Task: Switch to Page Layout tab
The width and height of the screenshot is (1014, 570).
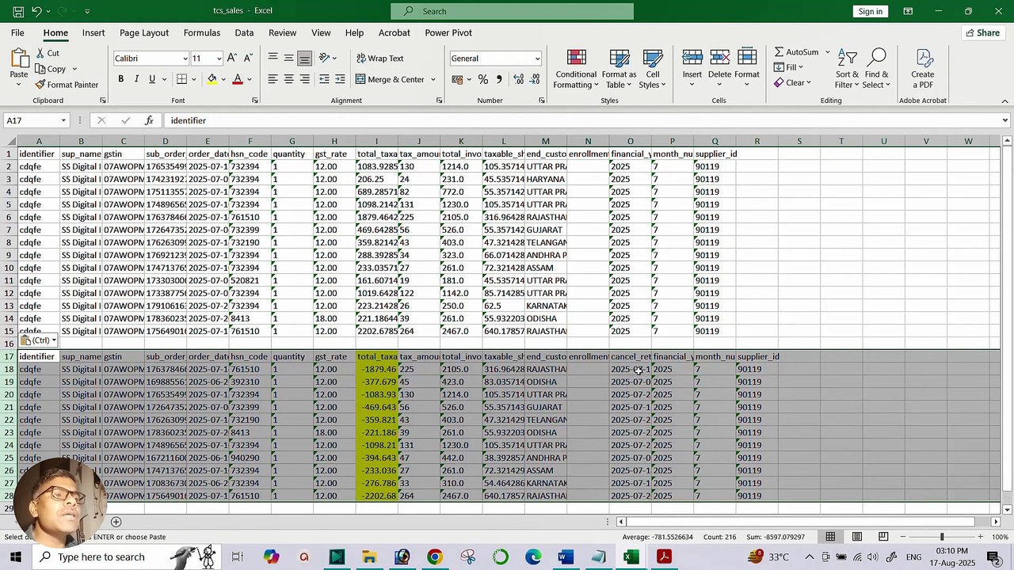Action: pos(144,32)
